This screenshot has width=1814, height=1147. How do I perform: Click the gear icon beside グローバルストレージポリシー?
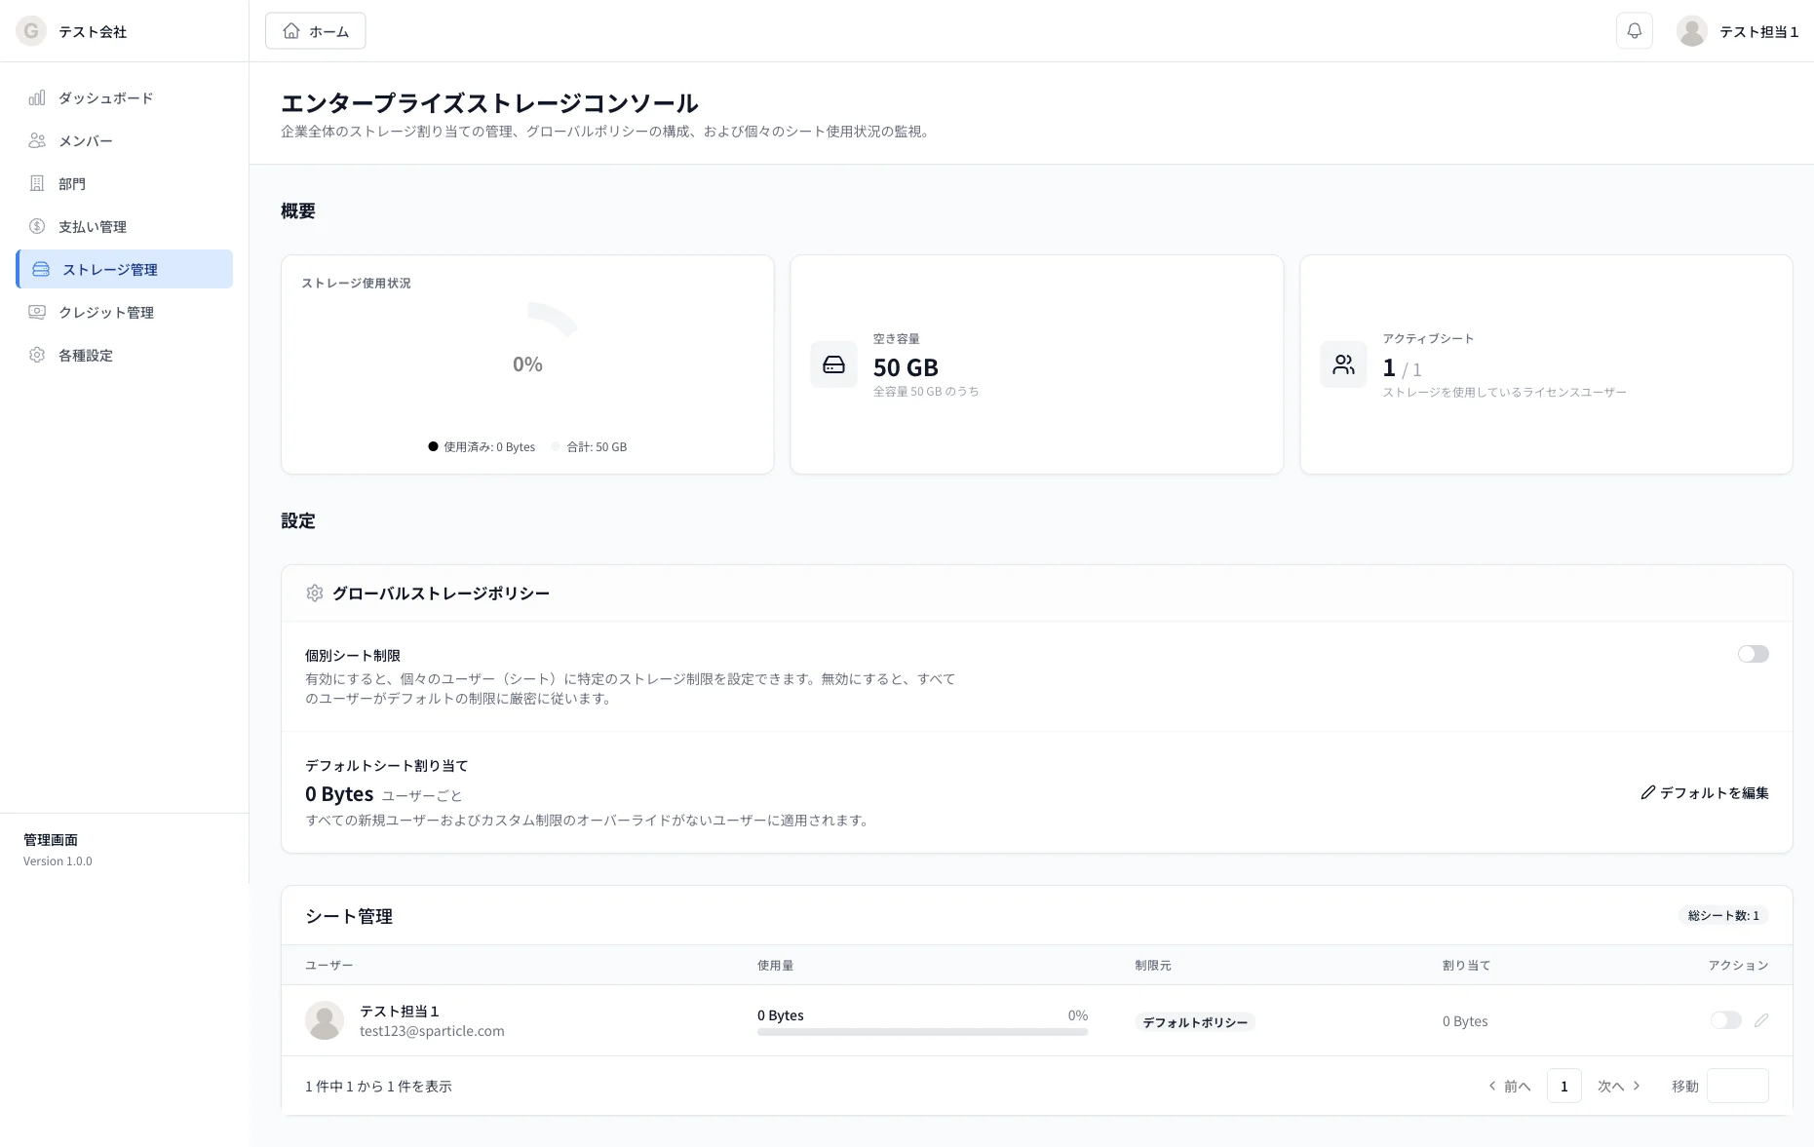pos(314,593)
